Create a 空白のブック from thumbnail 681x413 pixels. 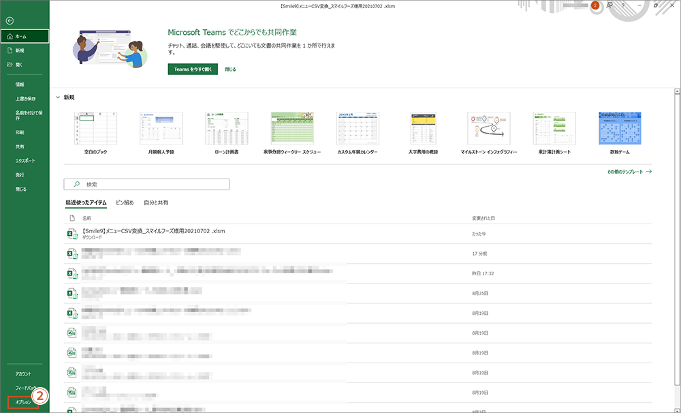pyautogui.click(x=95, y=128)
